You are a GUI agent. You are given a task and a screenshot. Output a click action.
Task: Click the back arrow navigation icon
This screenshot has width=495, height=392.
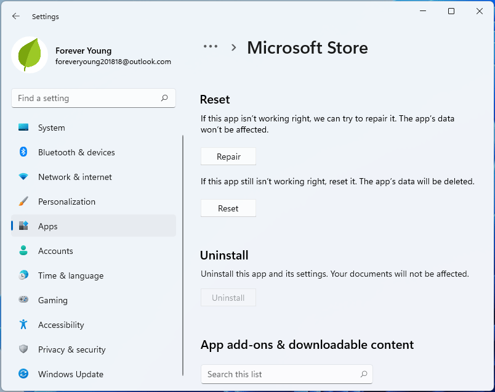pyautogui.click(x=15, y=17)
